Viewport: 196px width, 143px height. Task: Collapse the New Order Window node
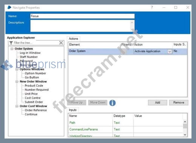pyautogui.click(x=17, y=82)
